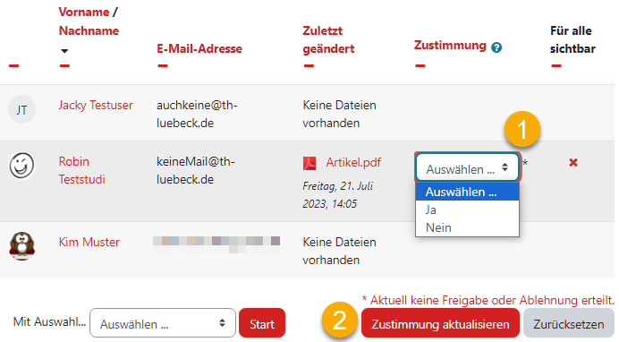Hide the Für alle sichtbar column using its dash
The width and height of the screenshot is (619, 342).
(x=556, y=65)
